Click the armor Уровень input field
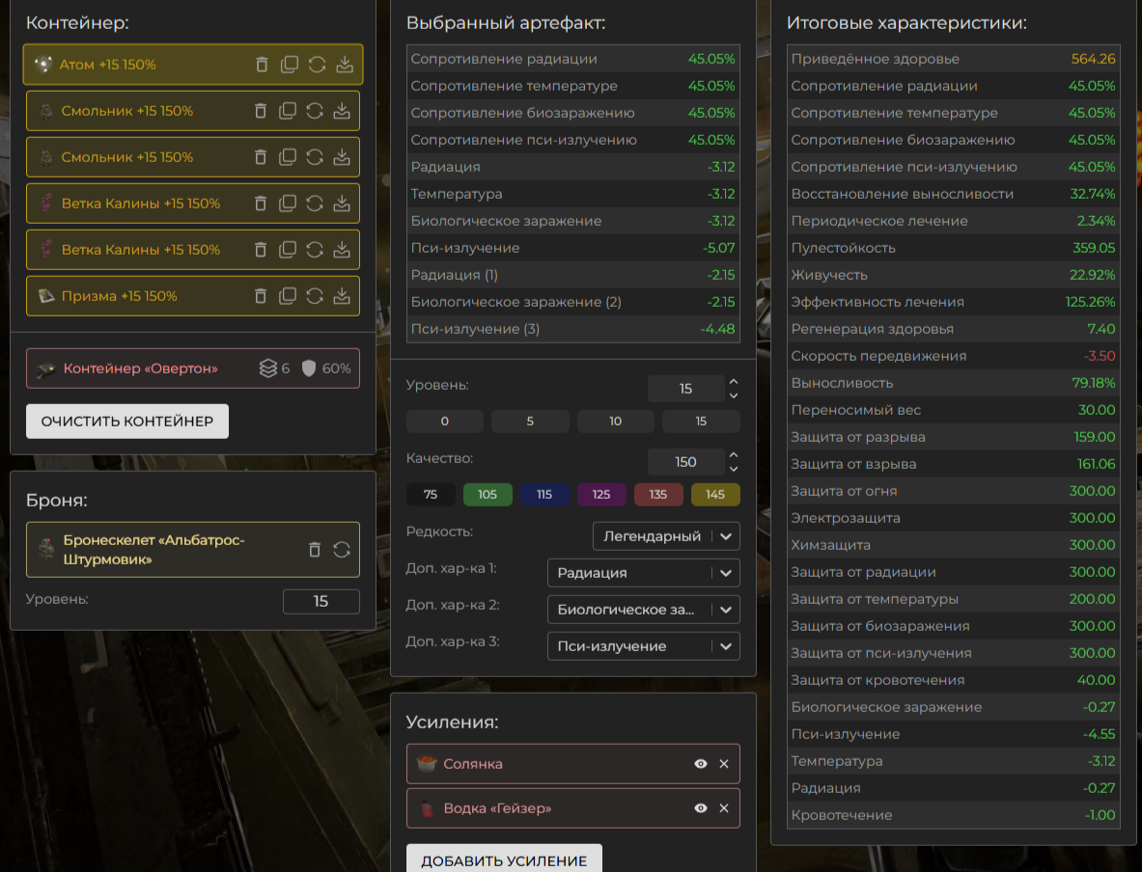This screenshot has height=872, width=1142. [321, 601]
